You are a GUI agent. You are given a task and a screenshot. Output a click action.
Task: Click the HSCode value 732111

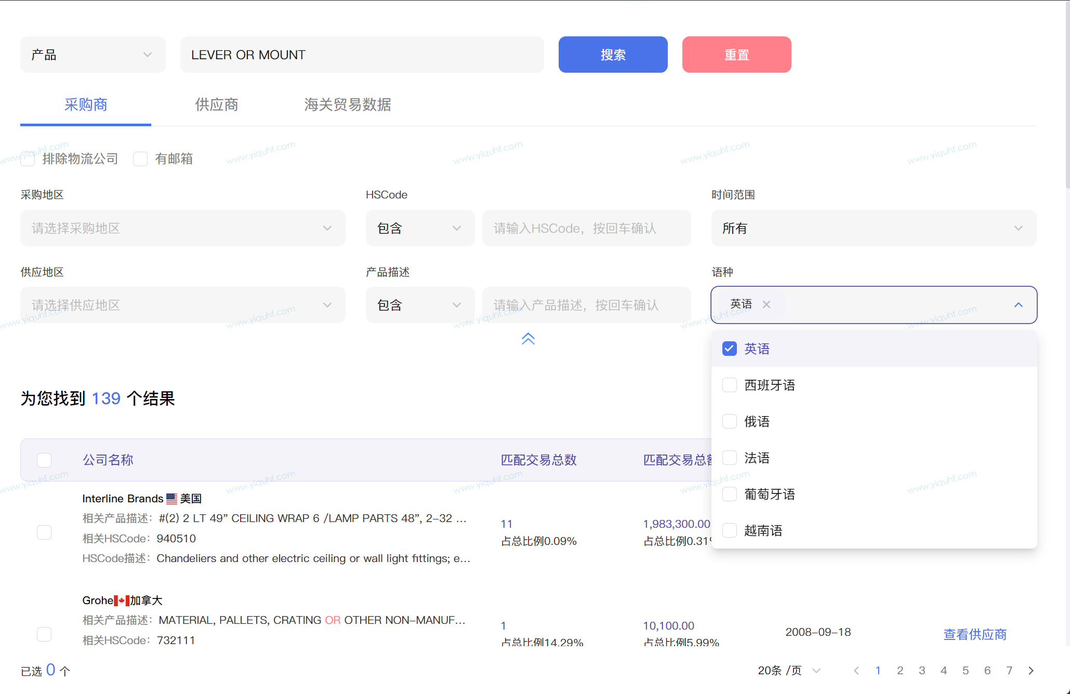click(x=176, y=640)
